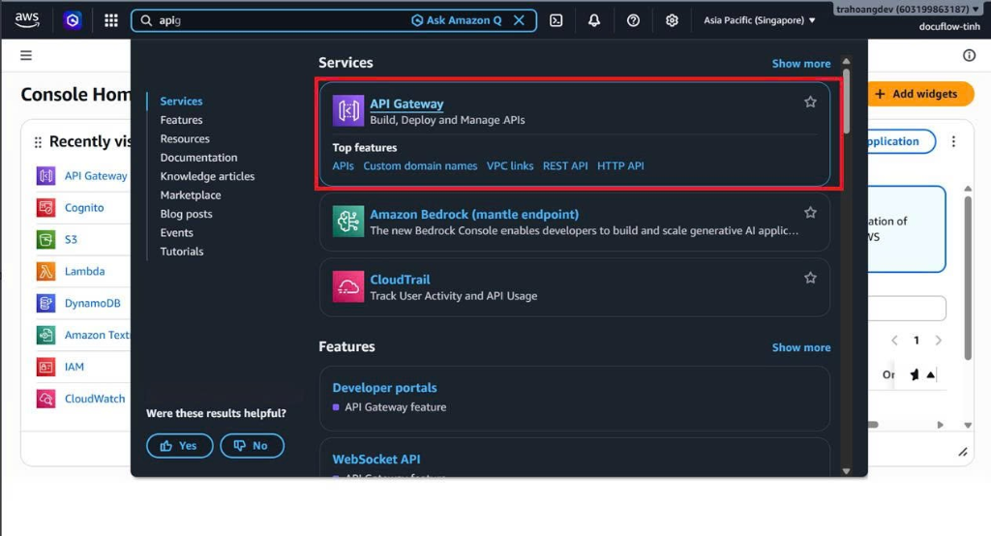Open the APIs top feature link

click(x=344, y=165)
